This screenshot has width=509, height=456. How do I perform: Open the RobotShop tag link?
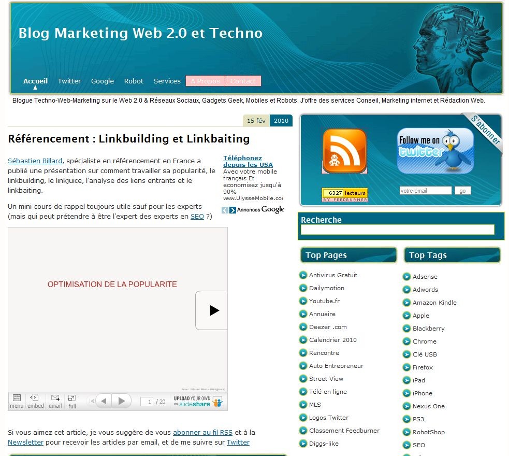429,432
